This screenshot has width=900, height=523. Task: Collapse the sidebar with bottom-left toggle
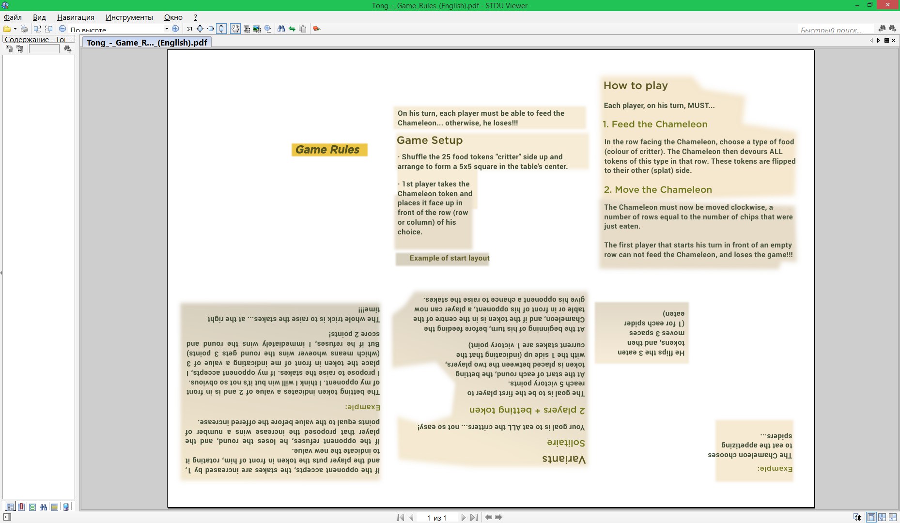7,517
